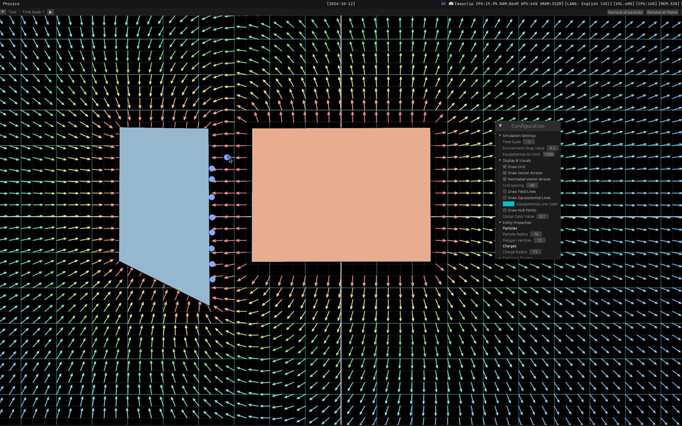This screenshot has width=682, height=426.
Task: Click the purple [w] tray icon
Action: [x=443, y=4]
